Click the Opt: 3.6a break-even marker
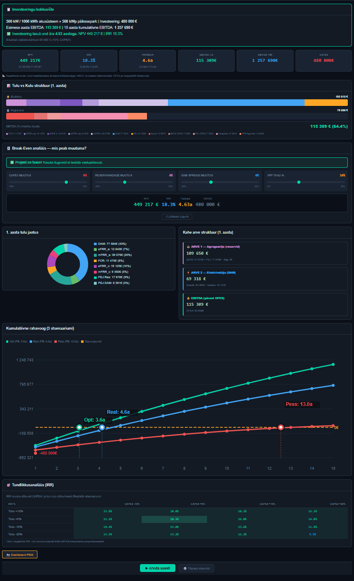This screenshot has height=581, width=354. [x=79, y=427]
